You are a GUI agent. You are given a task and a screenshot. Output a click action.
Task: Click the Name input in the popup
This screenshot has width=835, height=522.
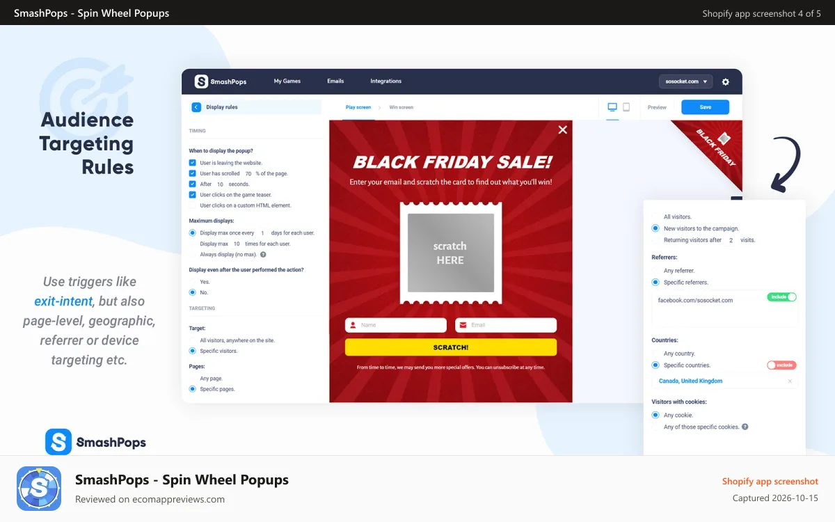pyautogui.click(x=396, y=325)
